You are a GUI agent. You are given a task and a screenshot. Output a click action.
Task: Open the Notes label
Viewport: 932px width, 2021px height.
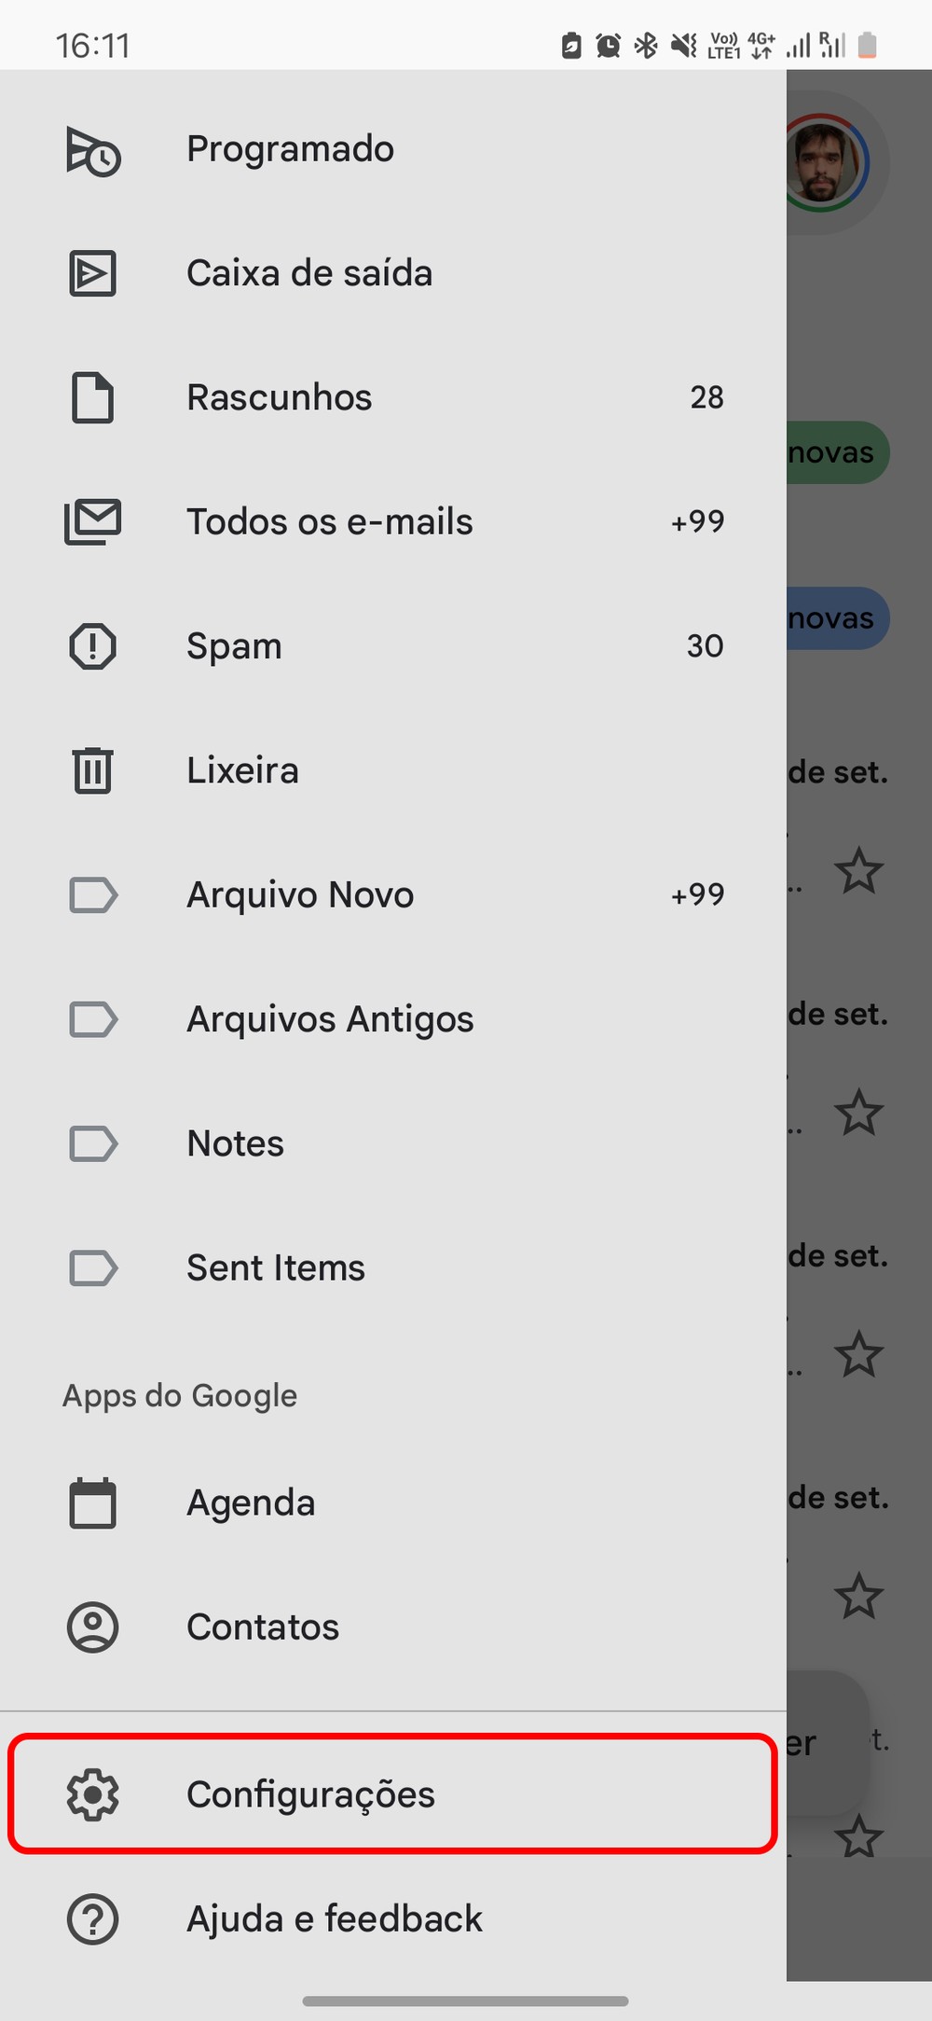pos(235,1143)
